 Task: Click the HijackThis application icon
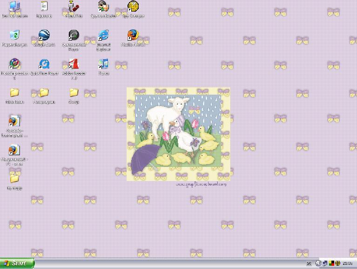pos(74,7)
